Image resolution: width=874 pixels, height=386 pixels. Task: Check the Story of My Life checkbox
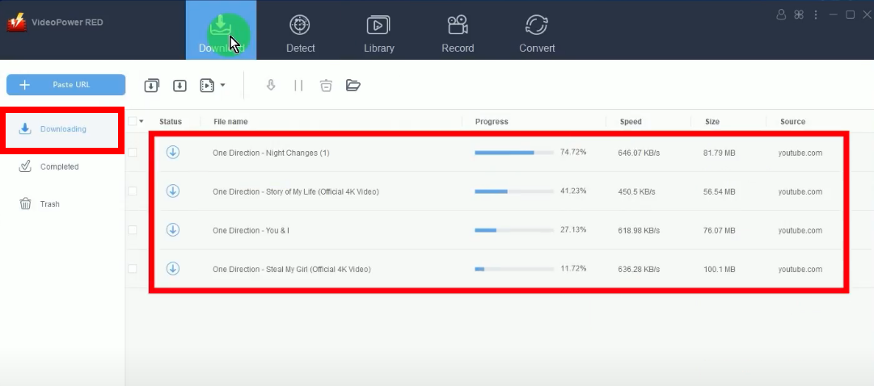[x=132, y=191]
